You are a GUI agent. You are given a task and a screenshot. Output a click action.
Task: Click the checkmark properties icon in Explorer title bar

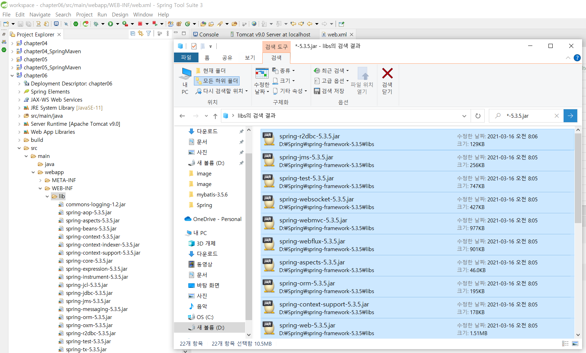tap(194, 46)
